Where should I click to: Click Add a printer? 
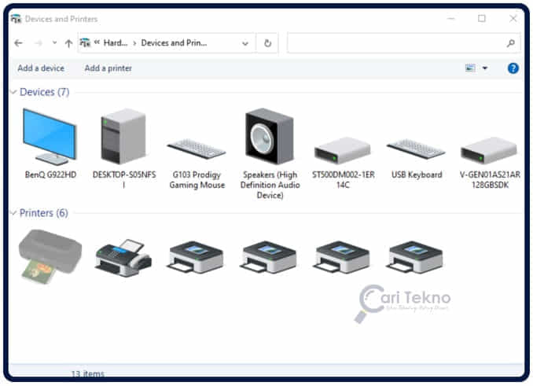click(x=108, y=68)
